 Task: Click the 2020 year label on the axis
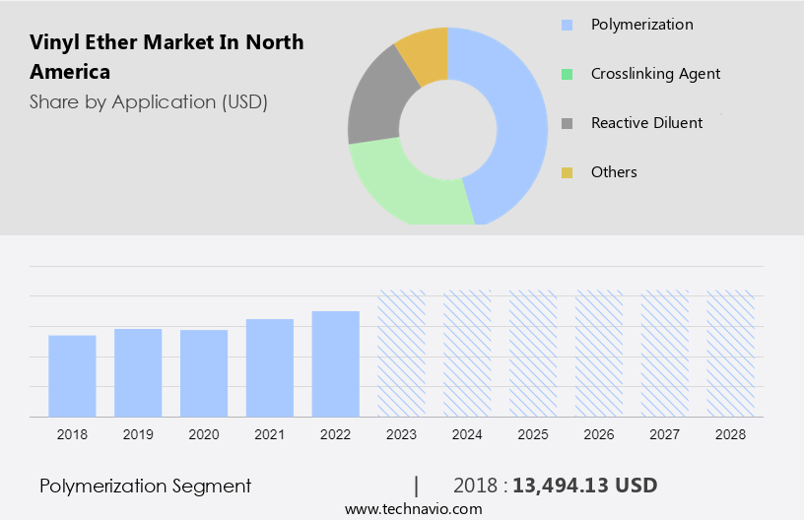pyautogui.click(x=204, y=434)
